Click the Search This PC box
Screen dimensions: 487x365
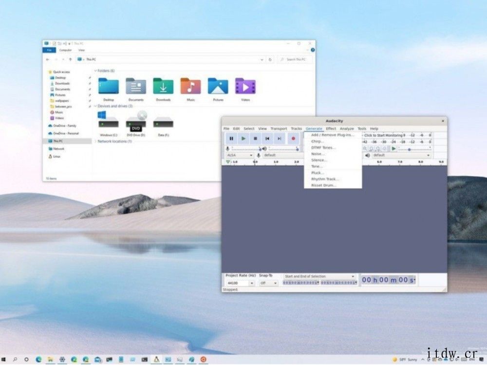(x=295, y=59)
